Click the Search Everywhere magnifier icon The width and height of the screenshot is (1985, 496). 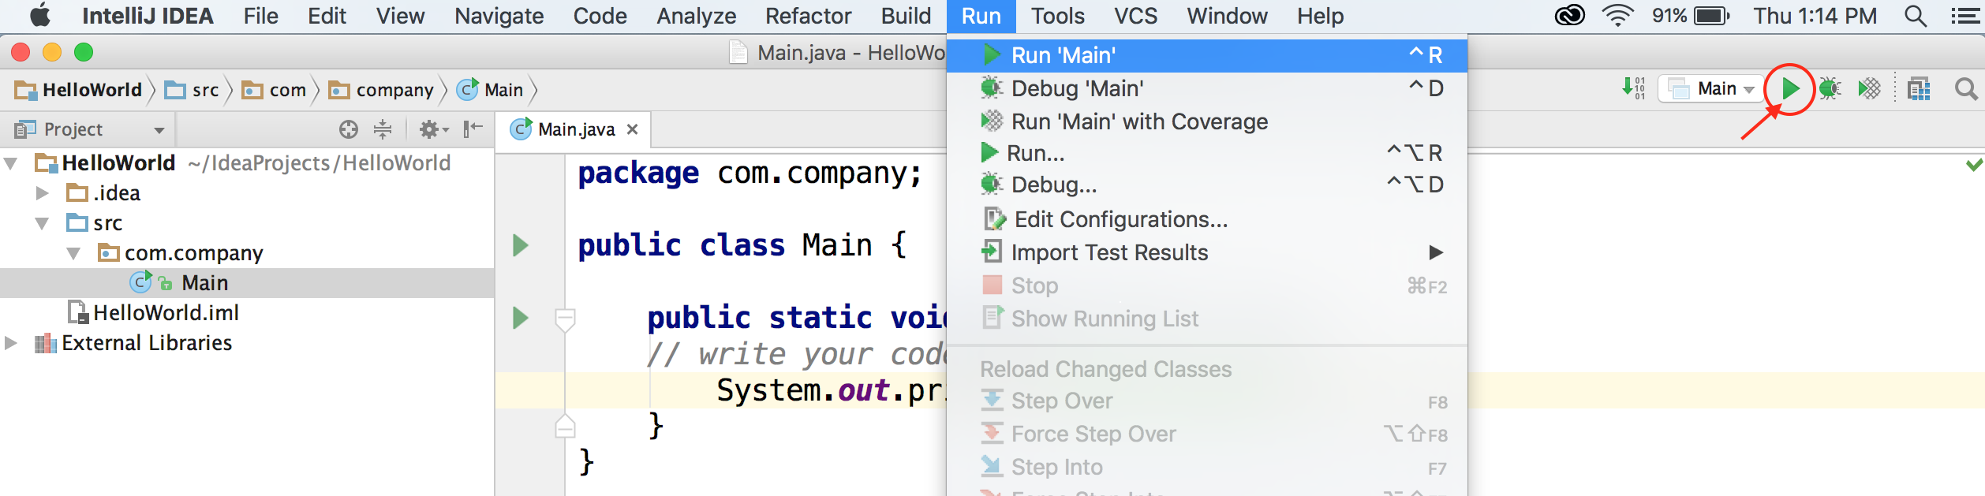pyautogui.click(x=1966, y=89)
